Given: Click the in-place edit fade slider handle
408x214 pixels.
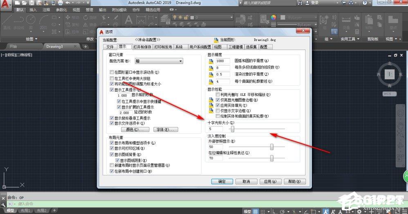Looking at the screenshot, I should [x=271, y=158].
